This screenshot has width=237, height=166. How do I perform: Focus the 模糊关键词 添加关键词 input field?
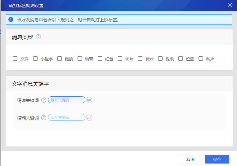pyautogui.click(x=67, y=117)
